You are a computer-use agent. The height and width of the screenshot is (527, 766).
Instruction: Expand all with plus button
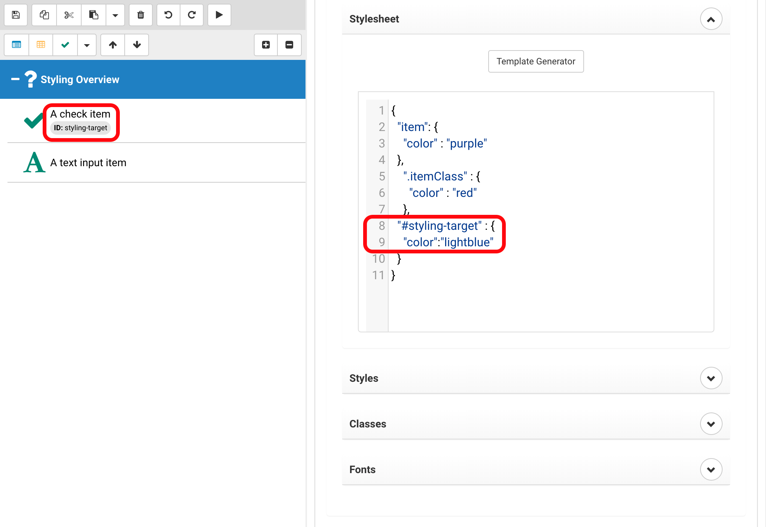[x=266, y=45]
